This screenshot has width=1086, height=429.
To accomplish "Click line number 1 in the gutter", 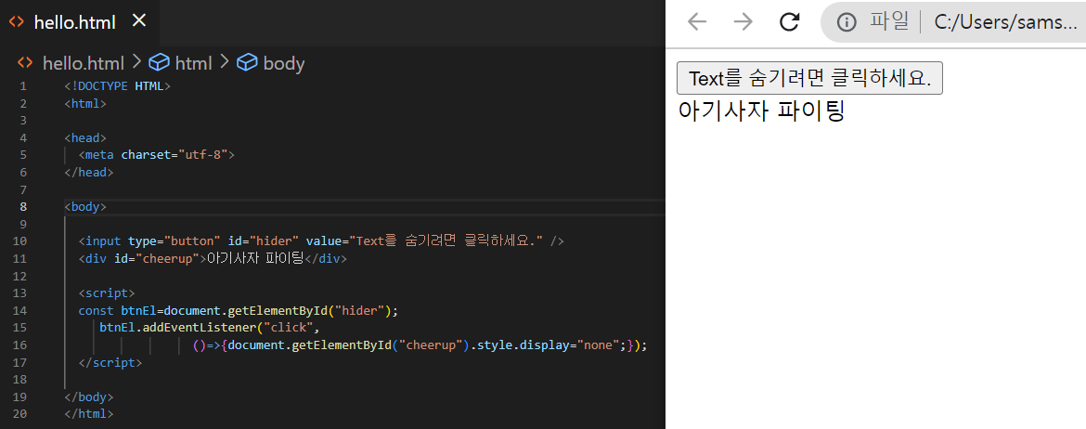I will 23,86.
